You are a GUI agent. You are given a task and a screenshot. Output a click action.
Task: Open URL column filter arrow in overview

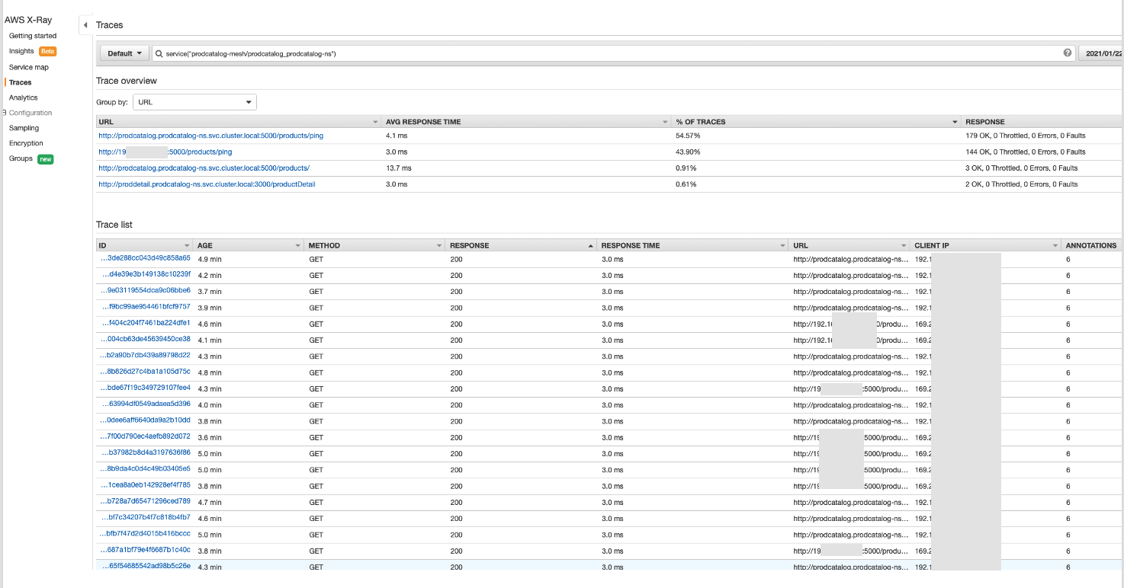click(x=375, y=122)
